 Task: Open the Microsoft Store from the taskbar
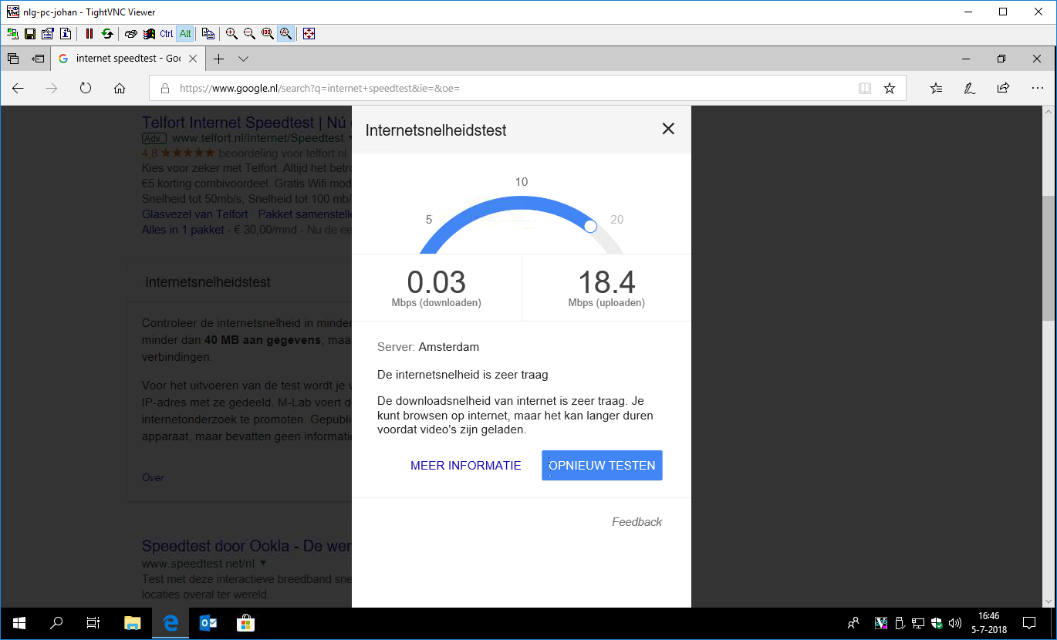[245, 623]
